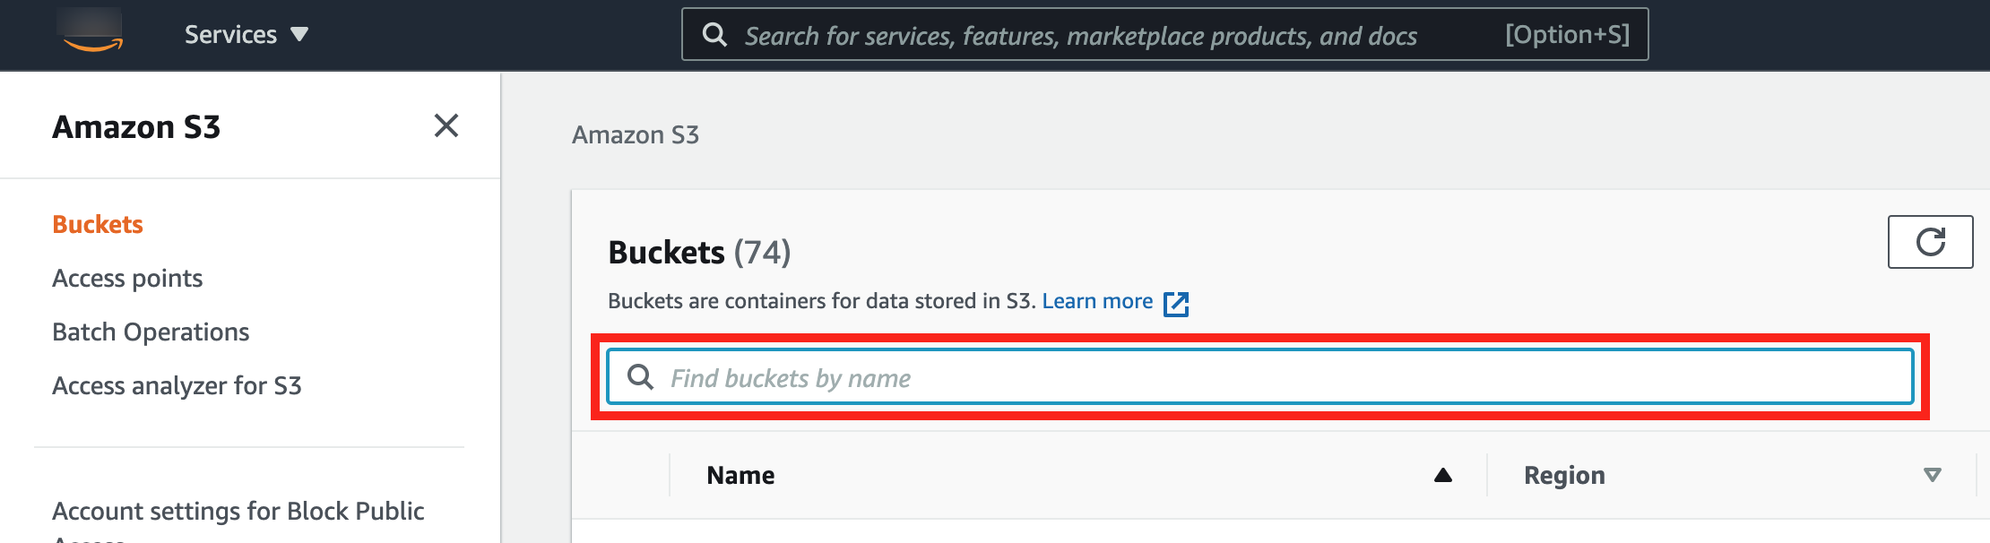Viewport: 1990px width, 543px height.
Task: Open Account settings for Block Public Access
Action: pyautogui.click(x=238, y=512)
